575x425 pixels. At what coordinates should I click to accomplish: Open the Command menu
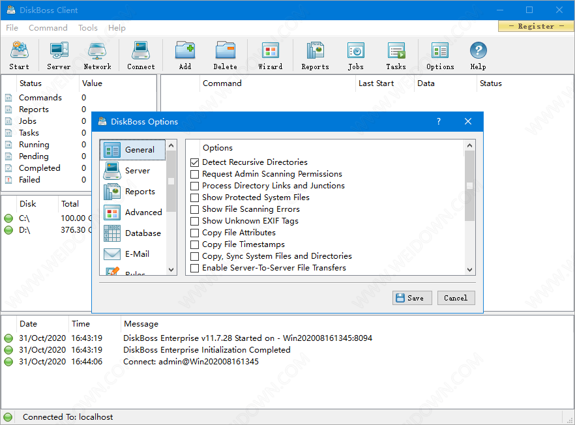click(x=48, y=28)
